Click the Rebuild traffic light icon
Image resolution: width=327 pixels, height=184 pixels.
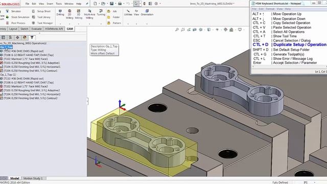tap(144, 4)
